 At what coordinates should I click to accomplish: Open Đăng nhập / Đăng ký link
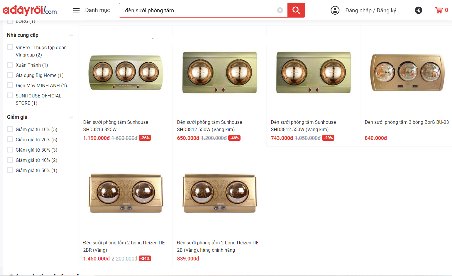click(x=371, y=10)
